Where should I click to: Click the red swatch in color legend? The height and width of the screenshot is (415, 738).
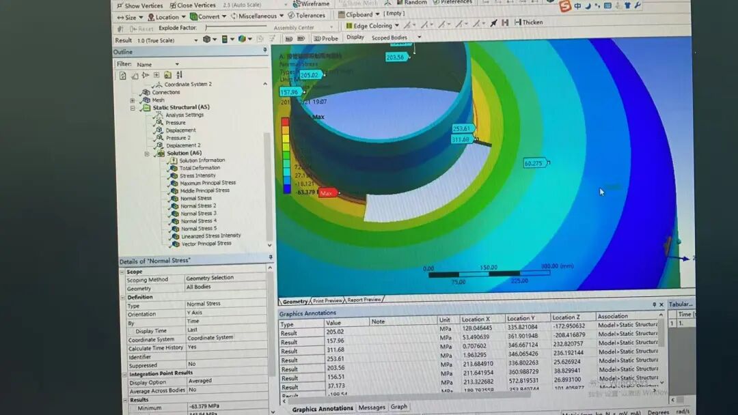click(285, 121)
